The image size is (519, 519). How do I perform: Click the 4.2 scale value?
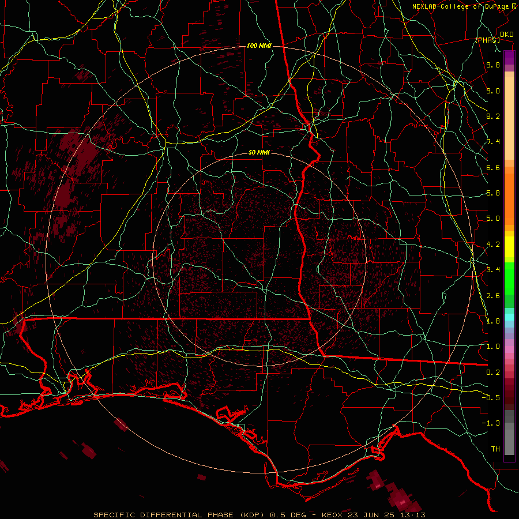pyautogui.click(x=493, y=245)
